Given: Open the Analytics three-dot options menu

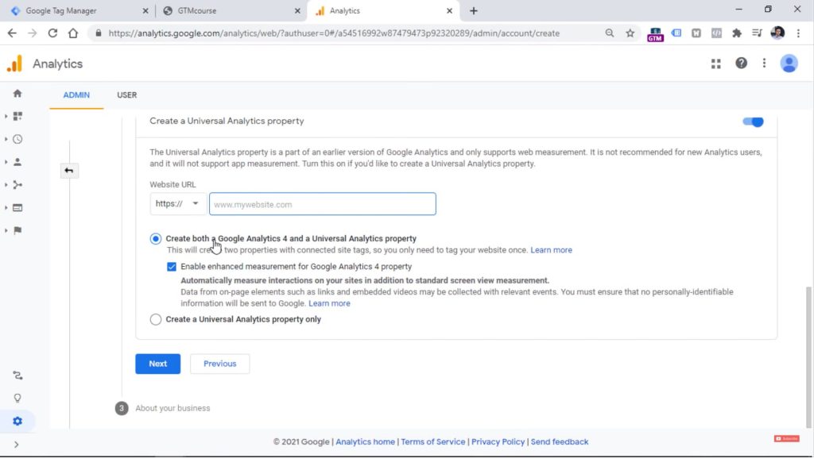Looking at the screenshot, I should (x=764, y=64).
